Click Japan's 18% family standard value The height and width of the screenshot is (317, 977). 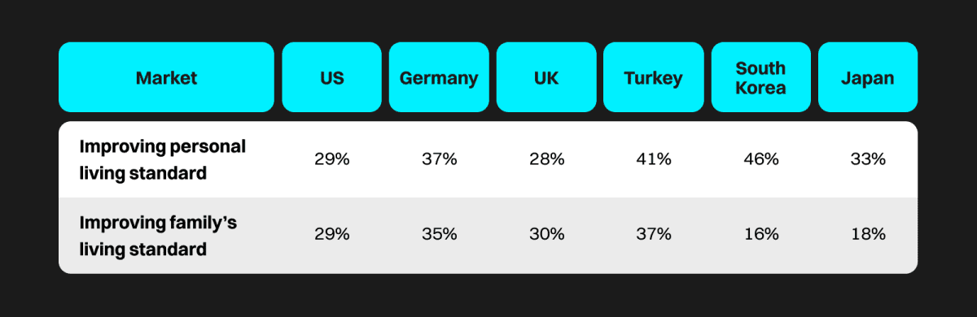[x=868, y=234]
